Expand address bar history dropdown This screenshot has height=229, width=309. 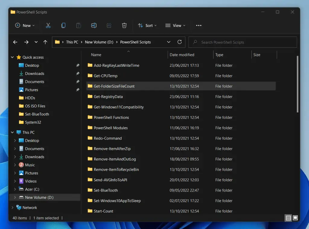coord(169,42)
